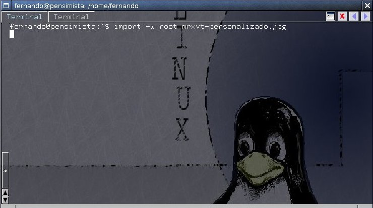Click the scrollbar up arrow

point(5,192)
